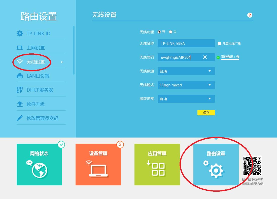Select the 上网设置 monitor icon

pos(20,47)
